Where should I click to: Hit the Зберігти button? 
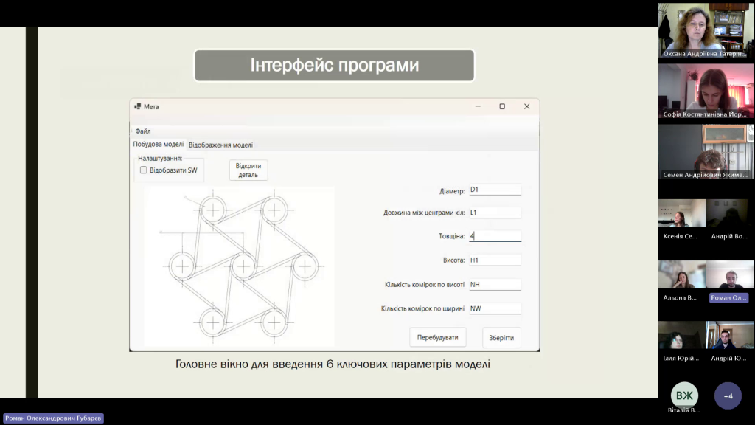point(501,338)
